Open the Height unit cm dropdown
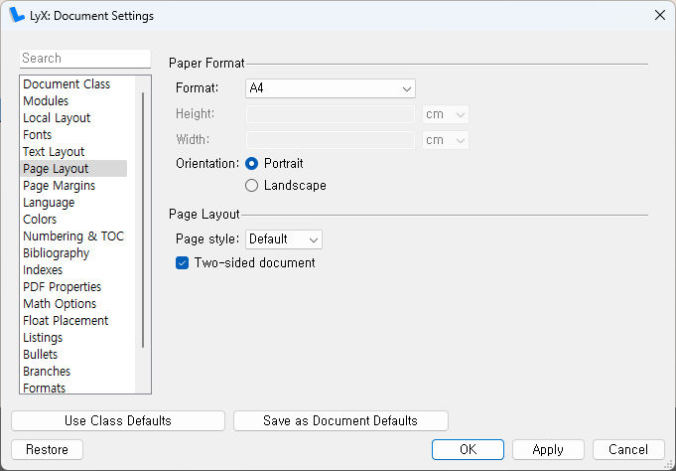This screenshot has height=471, width=676. [446, 114]
